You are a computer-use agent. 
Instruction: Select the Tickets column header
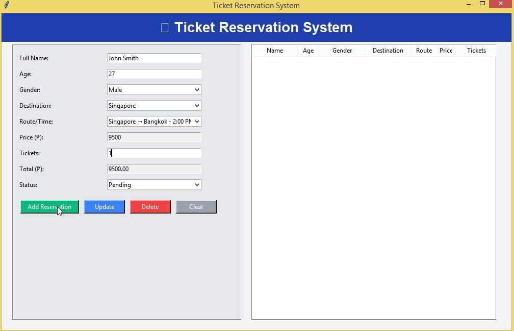(476, 51)
